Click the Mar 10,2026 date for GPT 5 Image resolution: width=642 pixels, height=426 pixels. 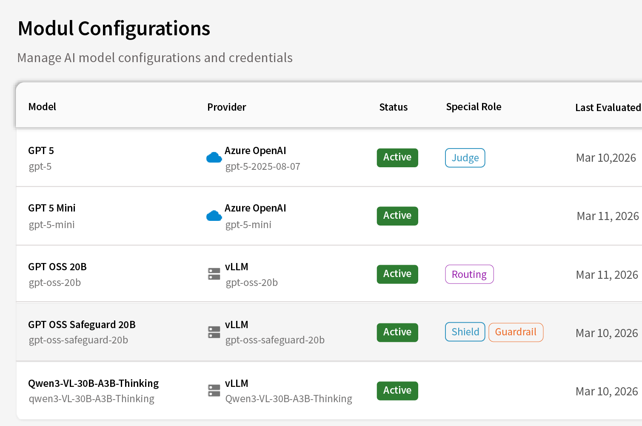[x=606, y=158]
